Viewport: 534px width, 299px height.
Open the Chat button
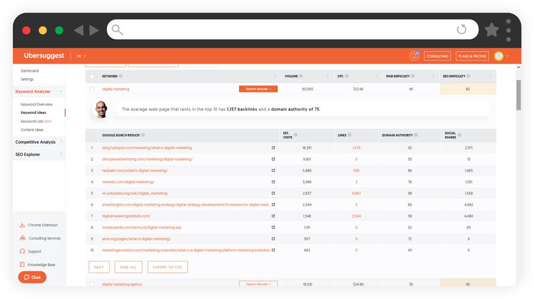pyautogui.click(x=33, y=277)
